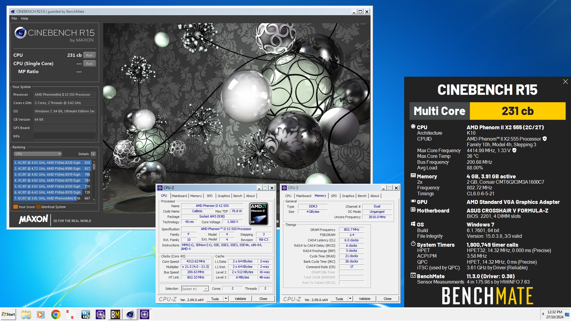Click the Windows OS icon in BenchMate panel

(x=413, y=224)
